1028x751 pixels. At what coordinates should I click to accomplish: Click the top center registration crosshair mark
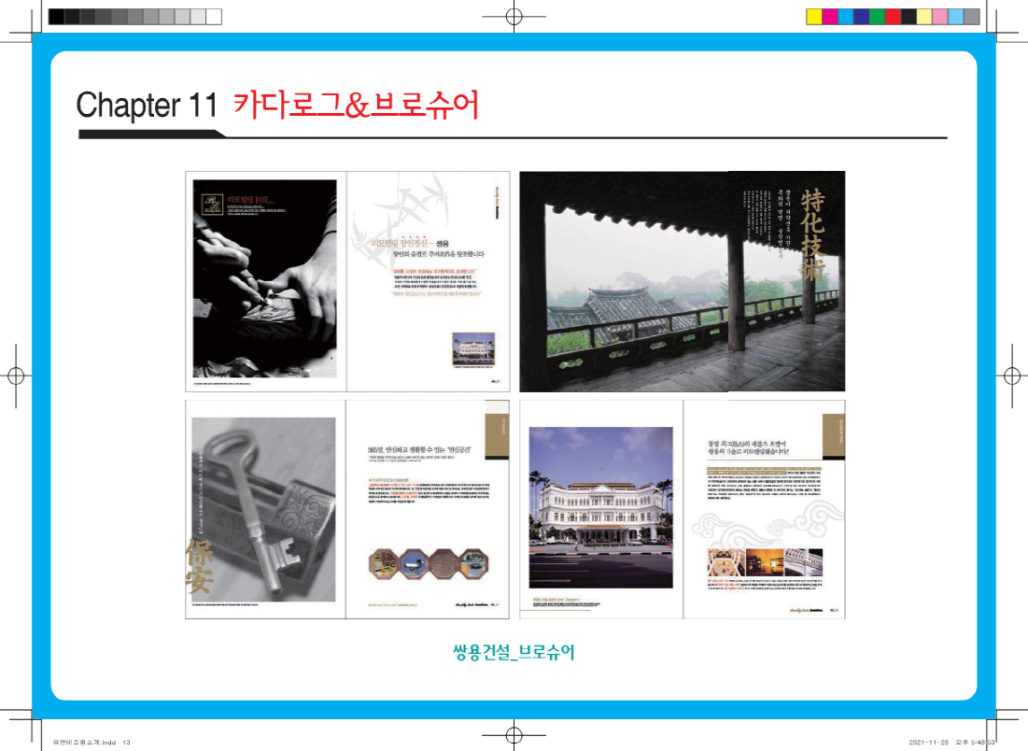[514, 16]
